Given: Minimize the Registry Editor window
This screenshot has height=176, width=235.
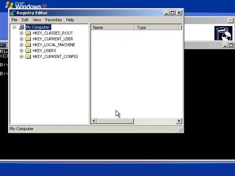Looking at the screenshot, I should coord(166,13).
